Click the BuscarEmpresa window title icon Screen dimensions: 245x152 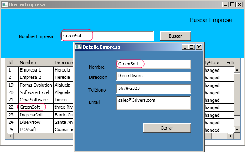5,4
